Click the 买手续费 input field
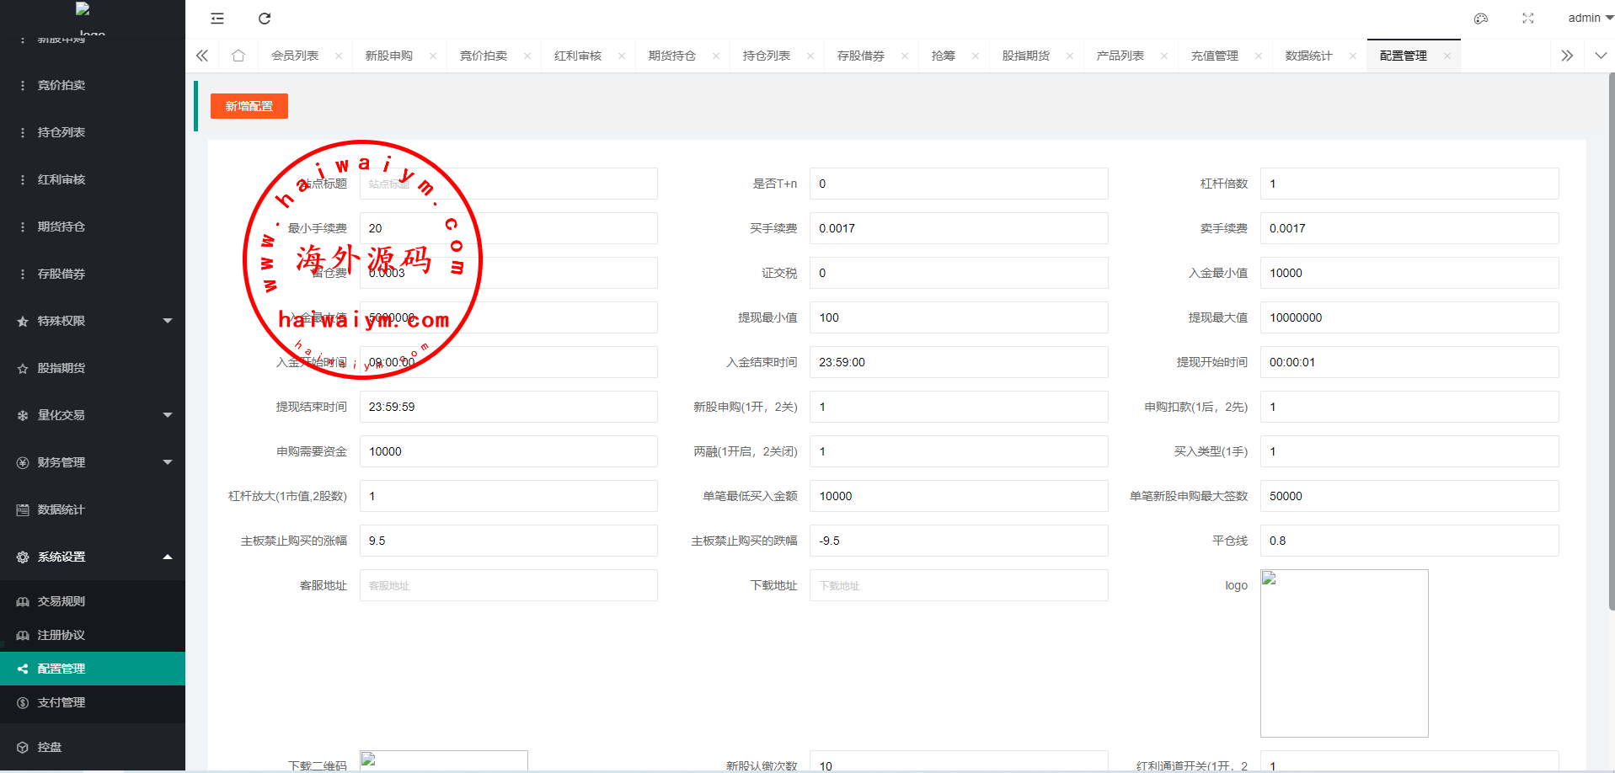This screenshot has width=1615, height=773. [x=958, y=228]
